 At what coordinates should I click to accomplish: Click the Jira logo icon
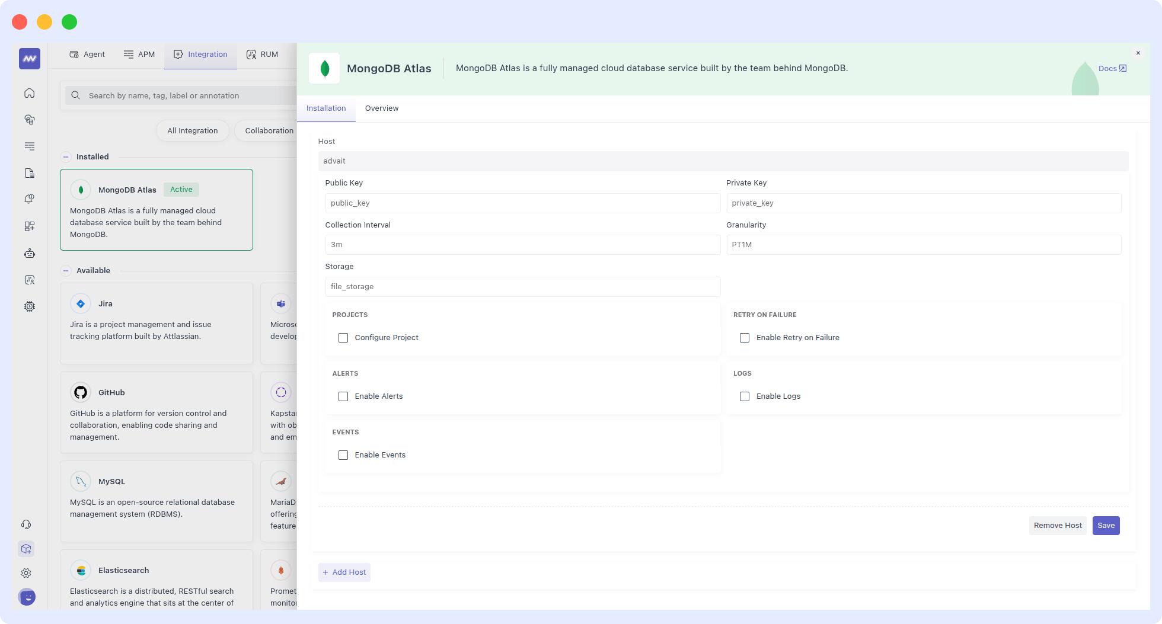pyautogui.click(x=81, y=303)
